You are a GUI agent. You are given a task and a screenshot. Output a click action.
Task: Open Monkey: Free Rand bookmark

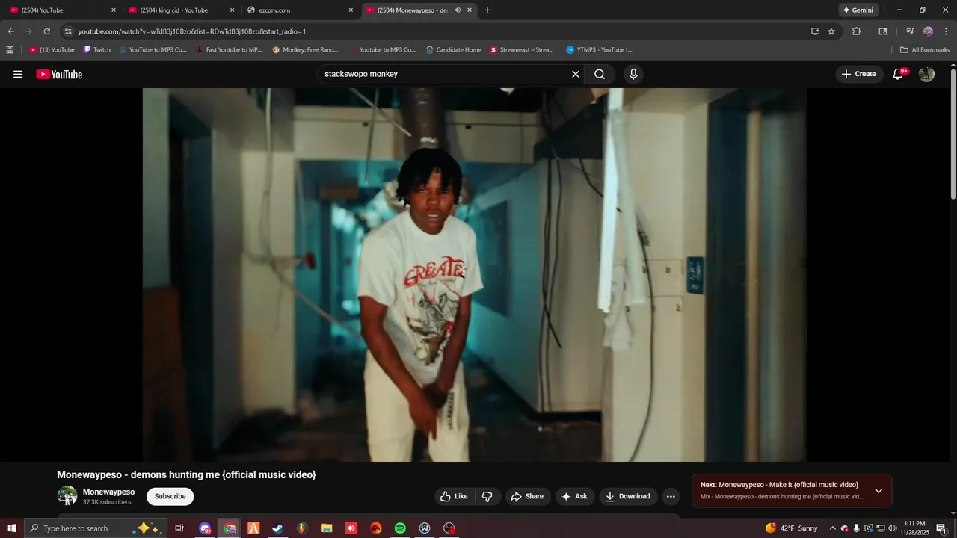[x=305, y=50]
